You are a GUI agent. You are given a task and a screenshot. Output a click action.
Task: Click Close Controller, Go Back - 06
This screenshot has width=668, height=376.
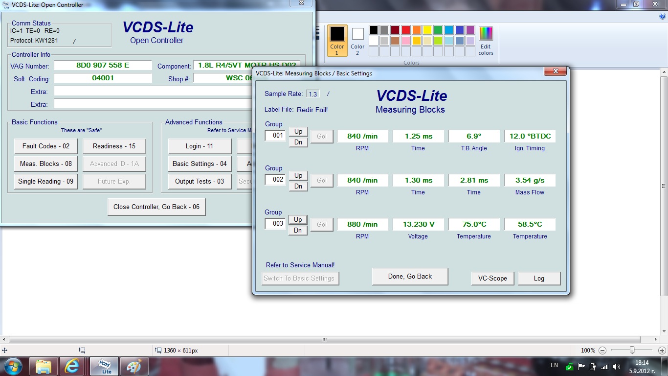[156, 207]
